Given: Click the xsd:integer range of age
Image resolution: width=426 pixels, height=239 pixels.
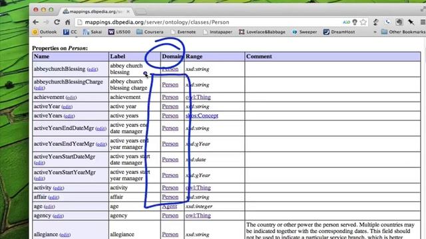Looking at the screenshot, I should [199, 206].
